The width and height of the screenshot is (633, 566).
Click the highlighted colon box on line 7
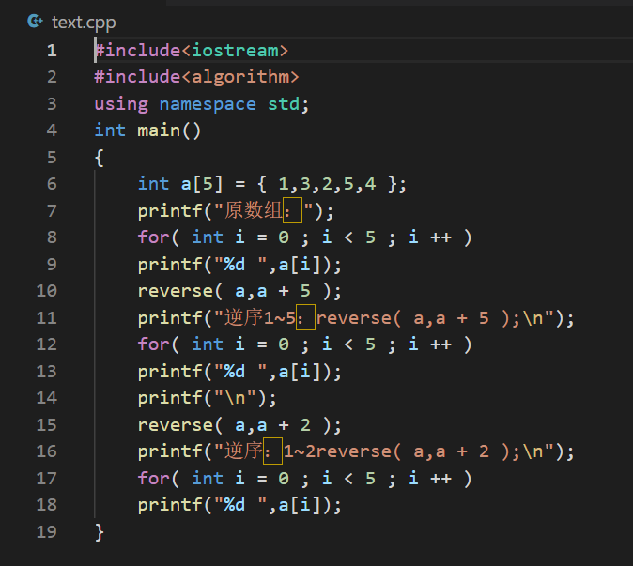pos(289,211)
